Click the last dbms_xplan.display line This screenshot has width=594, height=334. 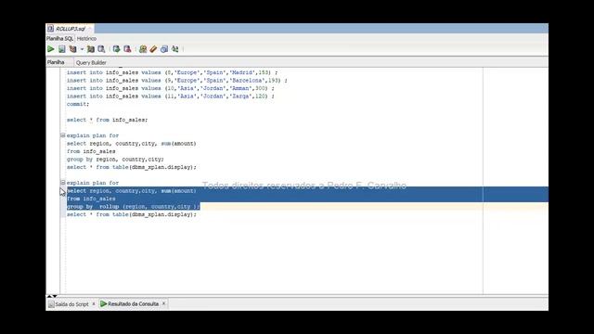click(132, 214)
